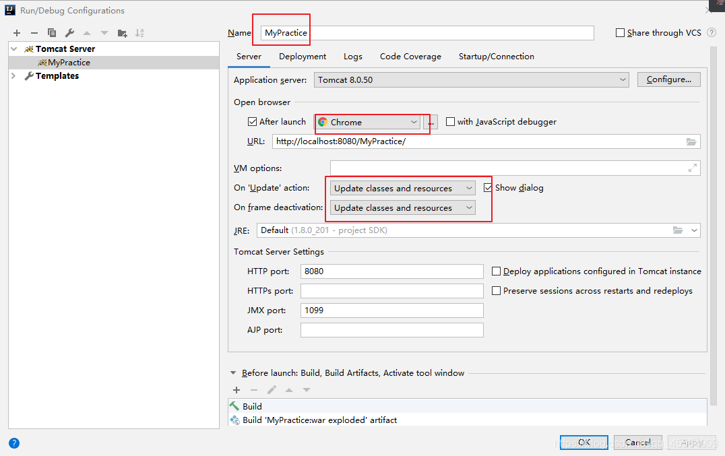Open the JRE dropdown arrow
The width and height of the screenshot is (725, 456).
[694, 230]
